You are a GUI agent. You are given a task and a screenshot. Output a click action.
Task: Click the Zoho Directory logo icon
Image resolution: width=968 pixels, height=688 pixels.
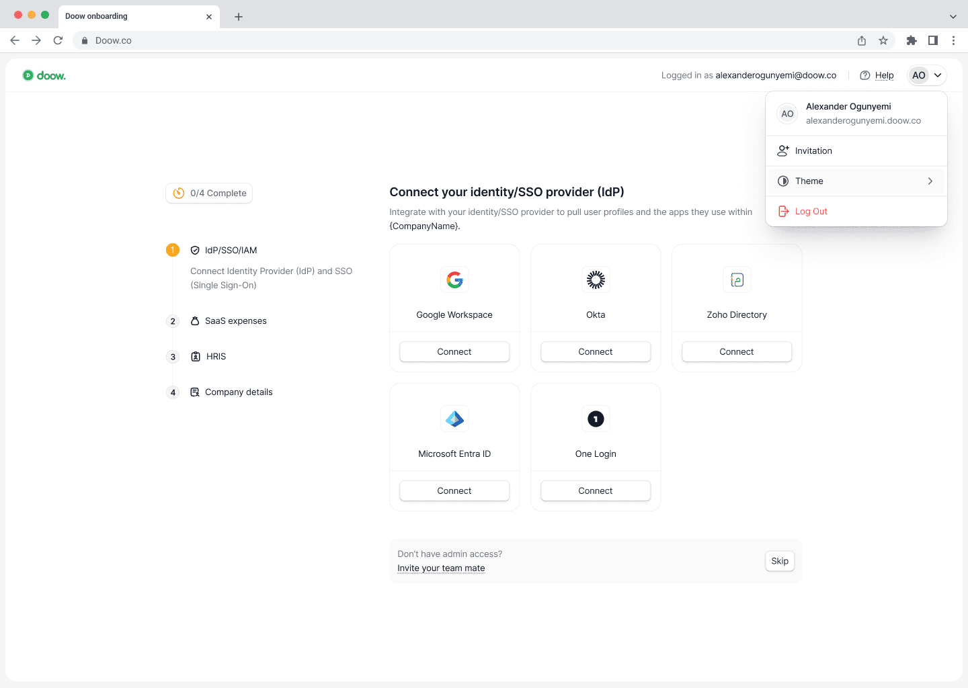[x=737, y=279]
